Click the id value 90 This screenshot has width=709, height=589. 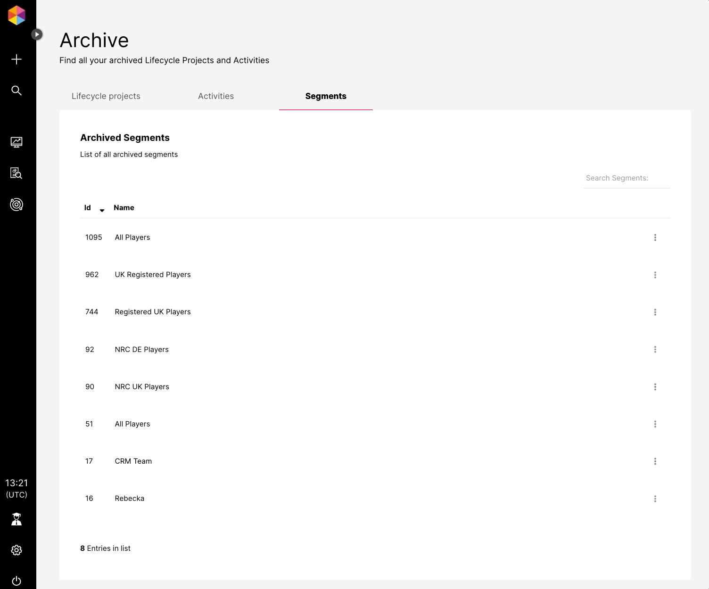click(90, 387)
